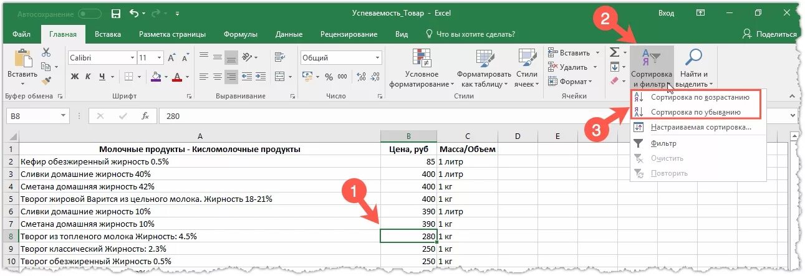Center cell text horizontally

click(217, 77)
